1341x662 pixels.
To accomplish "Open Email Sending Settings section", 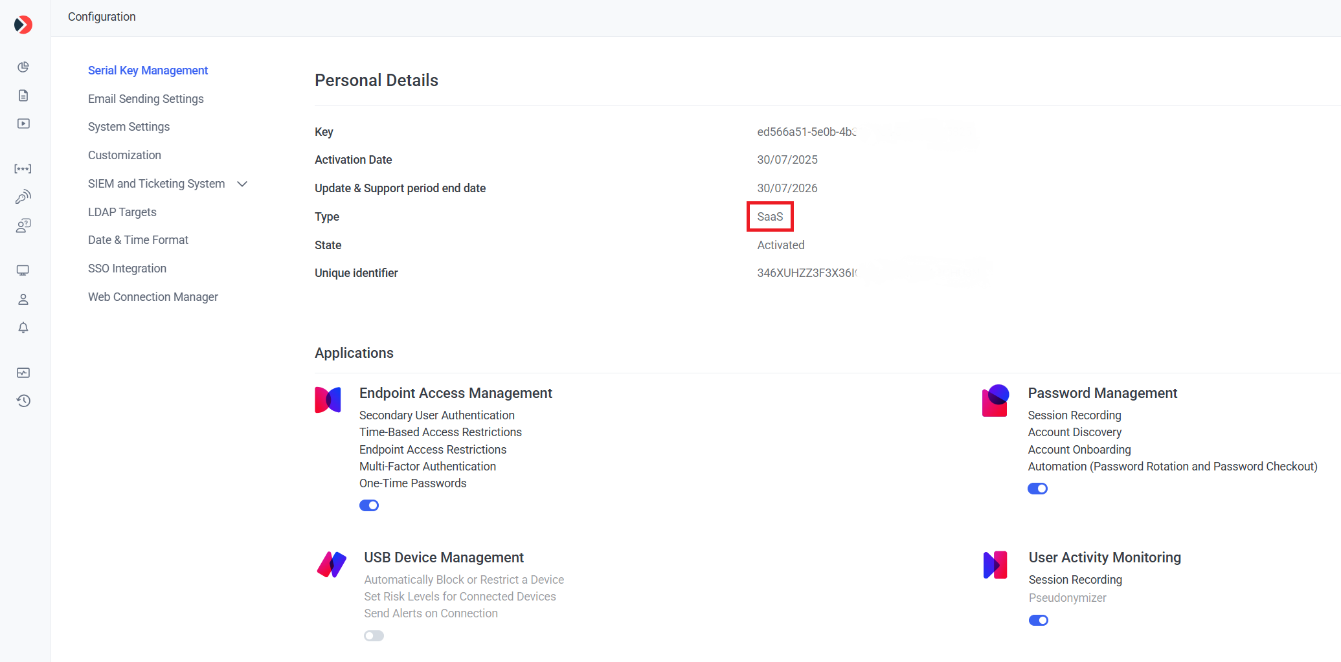I will click(146, 99).
